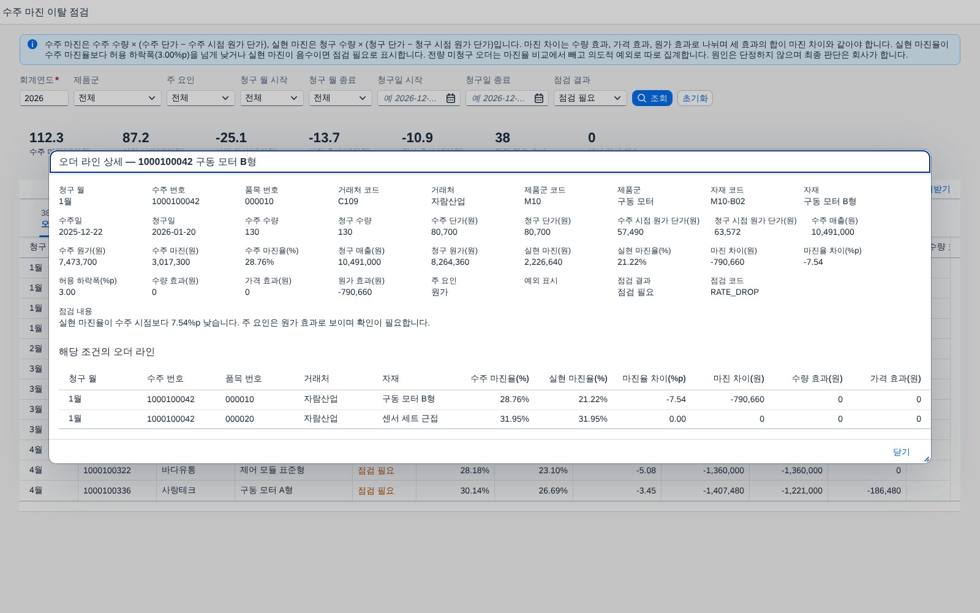Click the resize handle of the dialog
980x613 pixels.
[926, 459]
